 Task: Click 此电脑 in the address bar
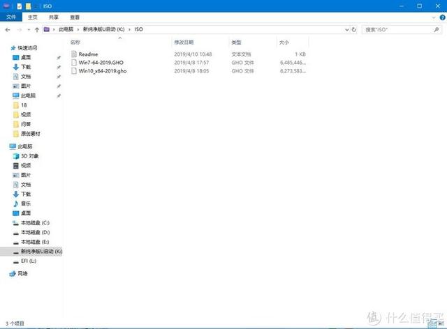click(x=66, y=29)
